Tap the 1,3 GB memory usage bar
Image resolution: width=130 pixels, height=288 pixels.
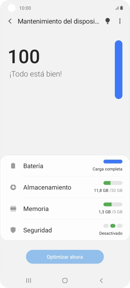tap(113, 204)
